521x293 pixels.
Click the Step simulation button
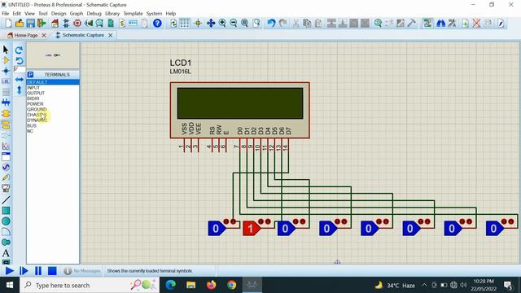click(x=24, y=271)
